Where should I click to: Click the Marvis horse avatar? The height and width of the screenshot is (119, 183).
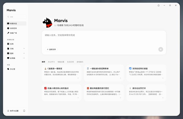47,23
